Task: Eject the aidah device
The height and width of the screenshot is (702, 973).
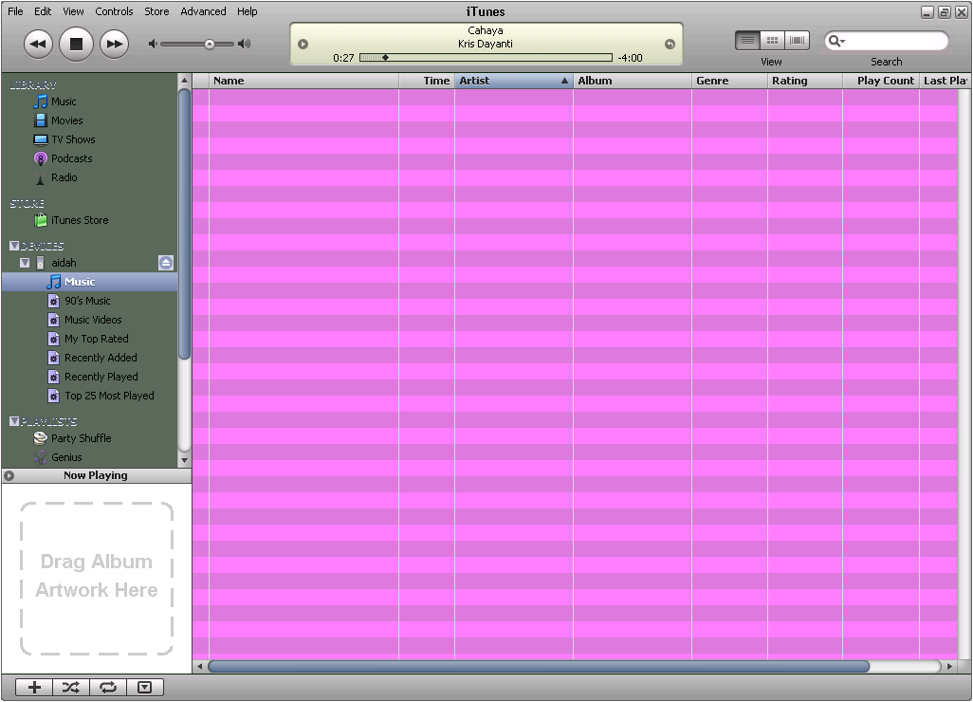Action: click(x=166, y=263)
